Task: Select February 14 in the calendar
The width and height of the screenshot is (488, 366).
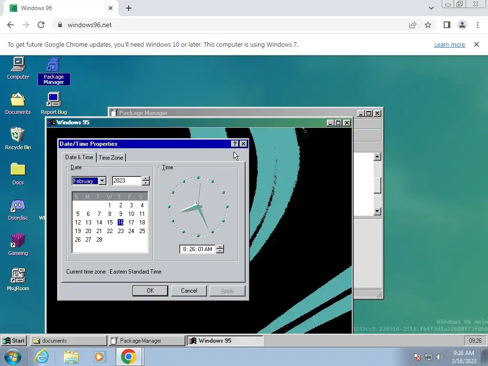Action: coord(99,222)
